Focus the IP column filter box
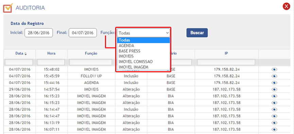Screen dimensions: 294x134 tap(226, 62)
